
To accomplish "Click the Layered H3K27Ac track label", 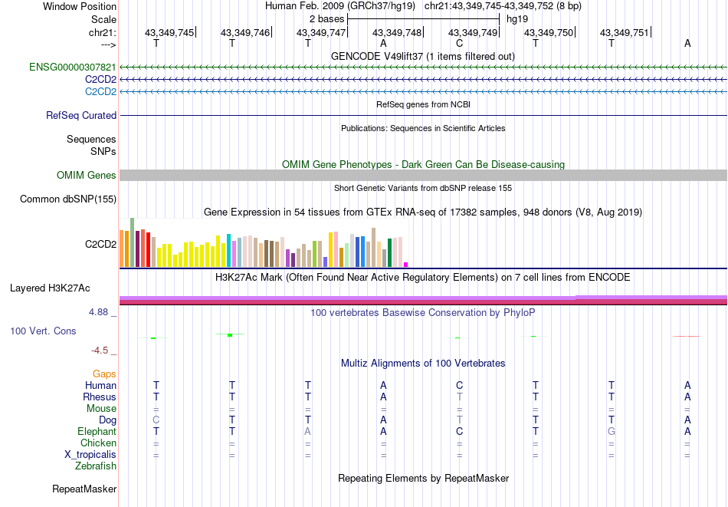I will (50, 288).
